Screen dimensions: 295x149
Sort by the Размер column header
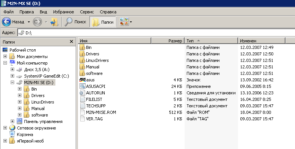[x=168, y=41]
